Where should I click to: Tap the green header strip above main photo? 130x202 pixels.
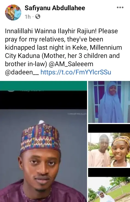(x=44, y=86)
